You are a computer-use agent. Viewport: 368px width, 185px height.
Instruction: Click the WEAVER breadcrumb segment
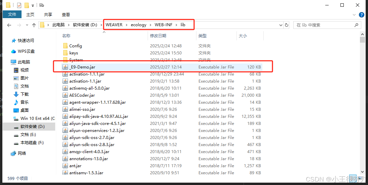114,25
